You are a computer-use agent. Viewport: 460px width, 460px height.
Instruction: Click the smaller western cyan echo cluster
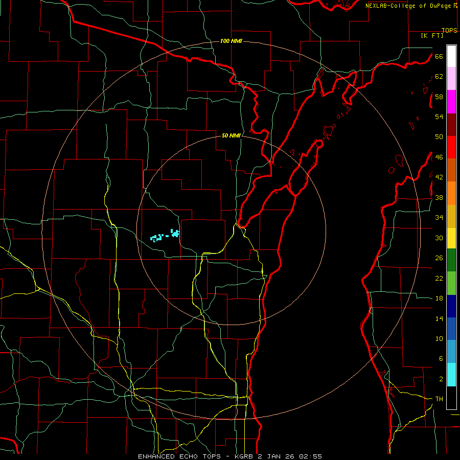click(157, 238)
